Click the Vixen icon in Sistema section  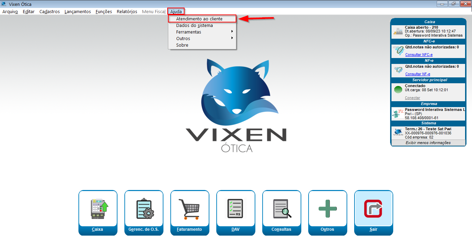[x=398, y=133]
